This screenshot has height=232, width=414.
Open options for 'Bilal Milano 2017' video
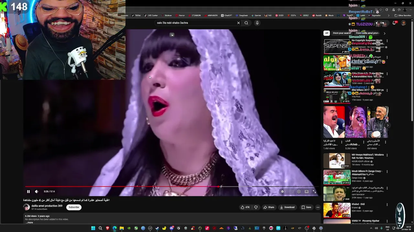pos(387,91)
